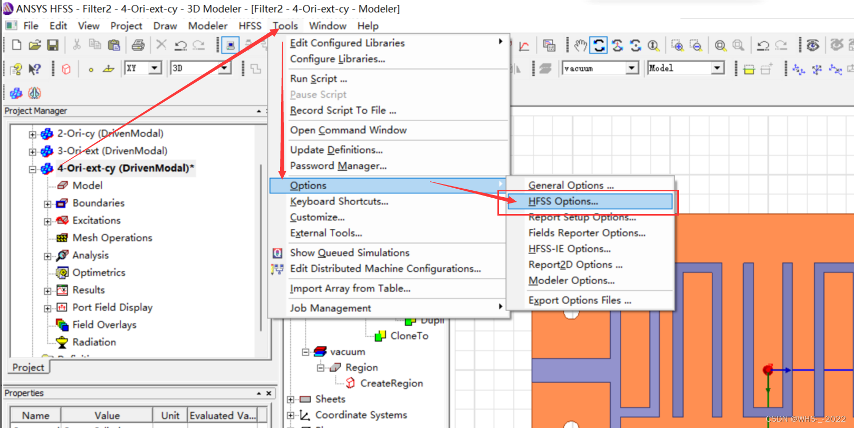This screenshot has width=854, height=428.
Task: Select the red Draw box tool
Action: [x=66, y=69]
